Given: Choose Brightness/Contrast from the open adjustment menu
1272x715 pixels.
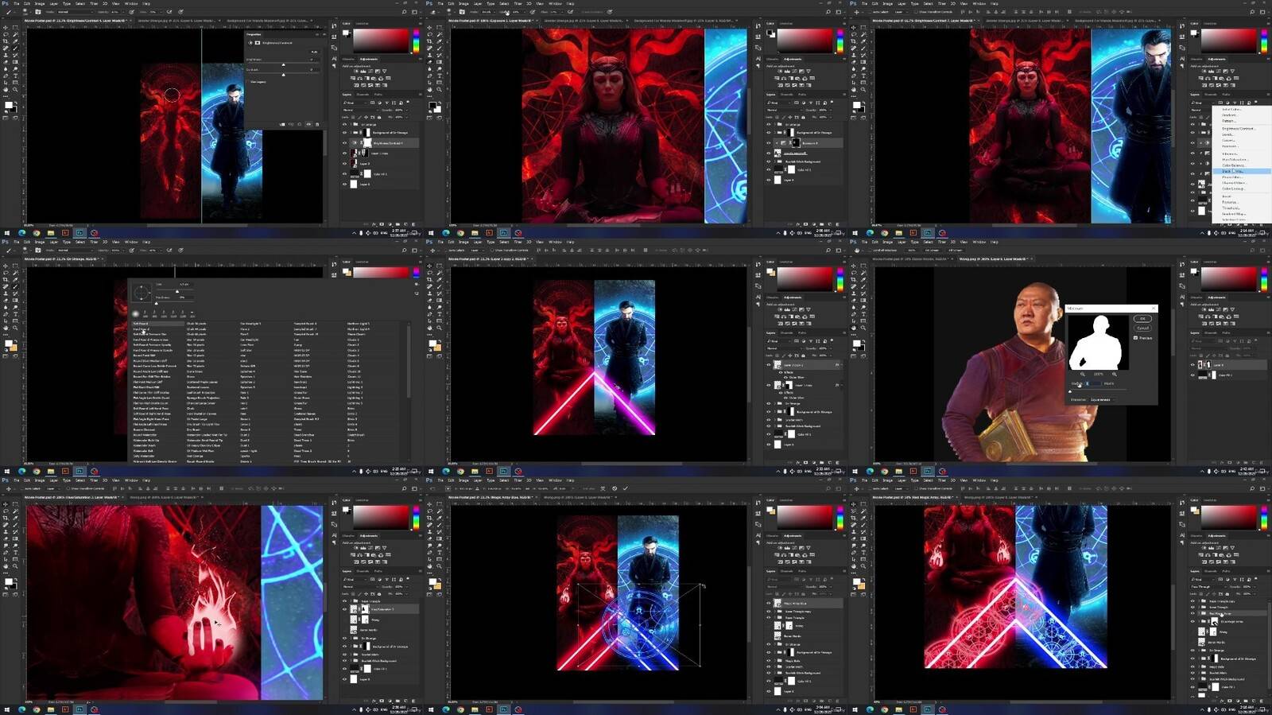Looking at the screenshot, I should click(1237, 128).
